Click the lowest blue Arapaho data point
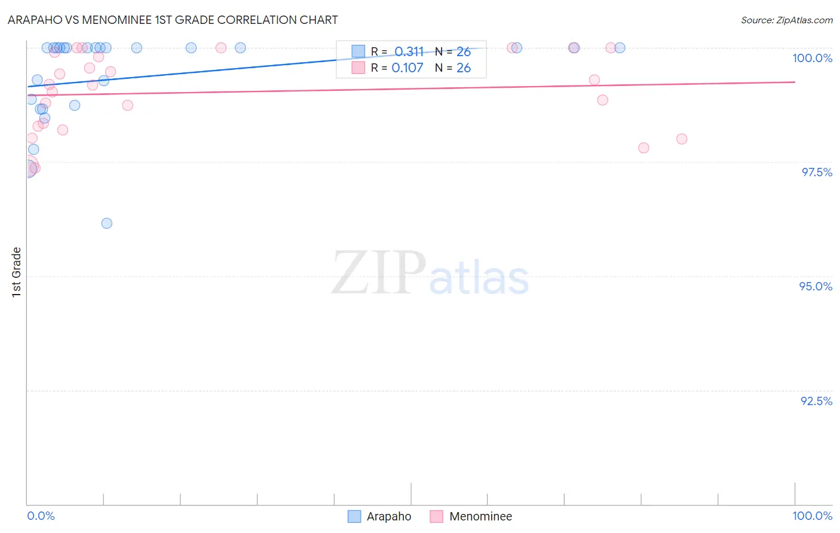This screenshot has width=840, height=533. [107, 223]
